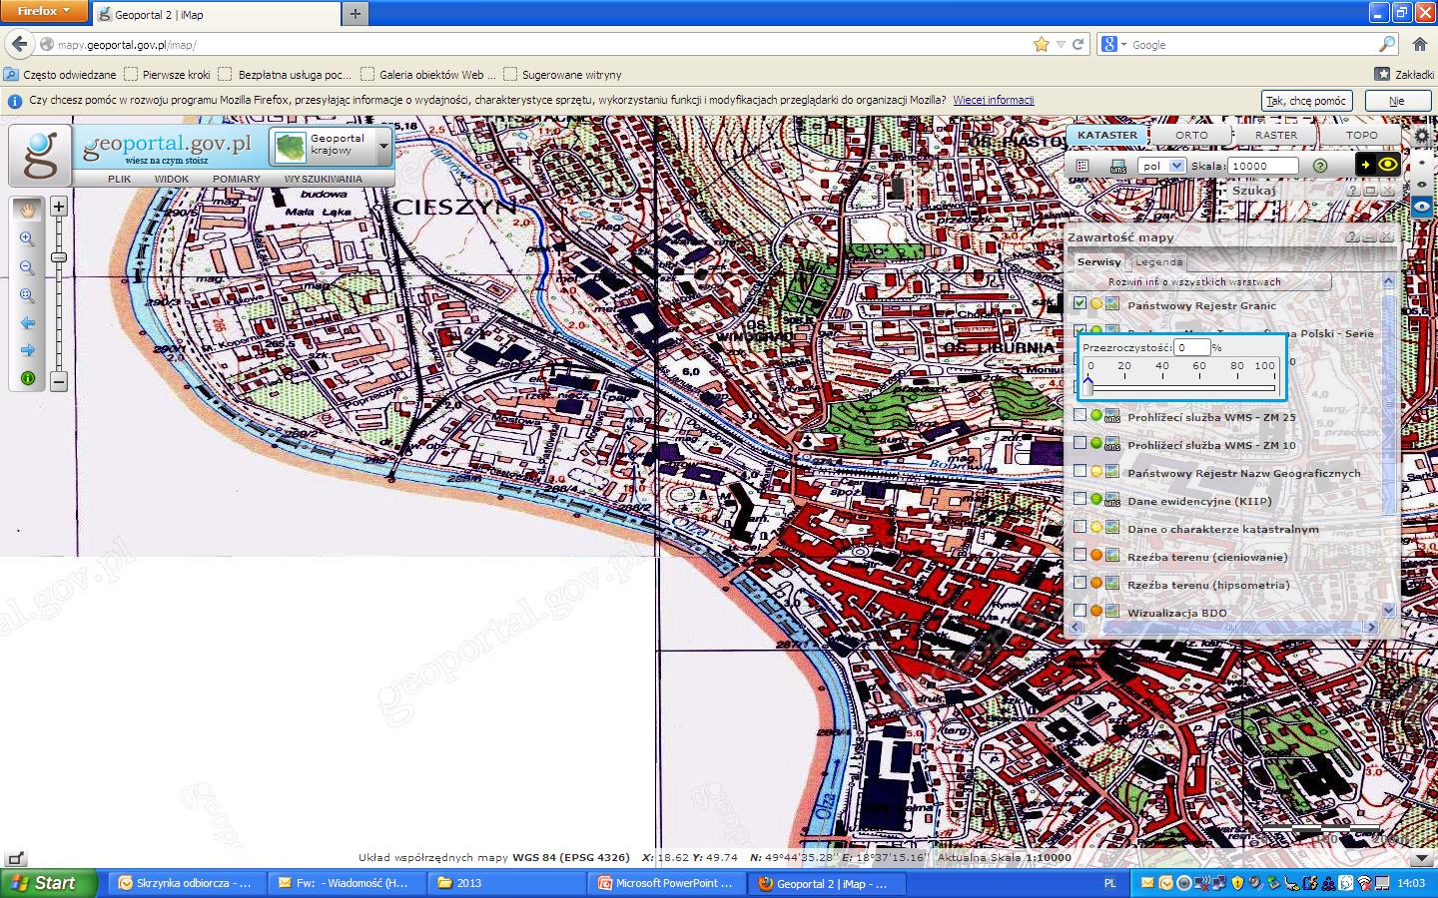
Task: Open the 'Pierwsze kroki' bookmark
Action: click(167, 74)
